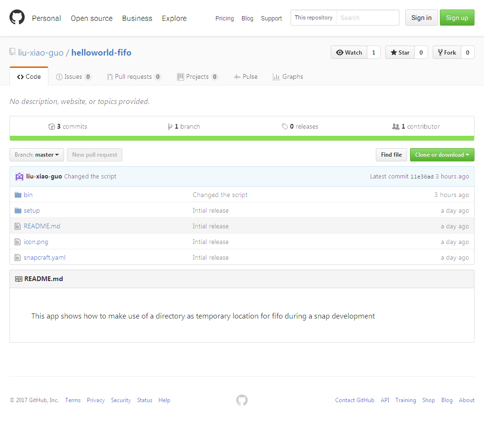View the stargazers count next to Star
The width and height of the screenshot is (484, 423).
[421, 53]
